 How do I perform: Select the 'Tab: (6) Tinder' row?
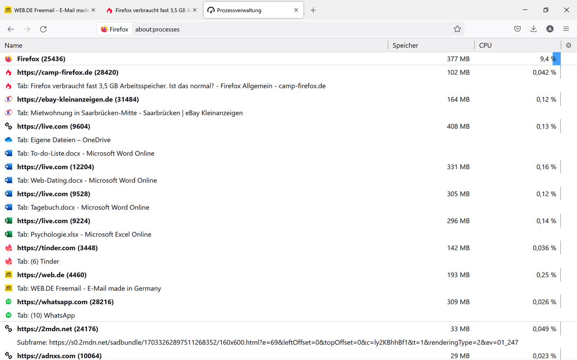[x=288, y=261]
